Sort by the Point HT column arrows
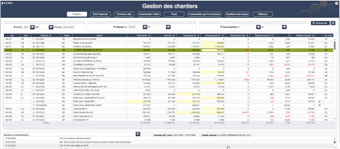This screenshot has height=149, width=340. tap(174, 35)
